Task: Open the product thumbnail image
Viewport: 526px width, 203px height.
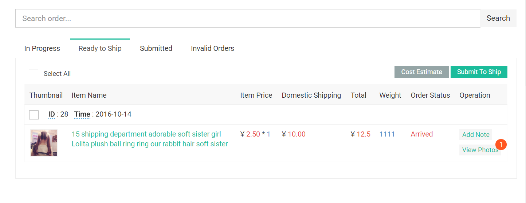Action: pos(44,143)
